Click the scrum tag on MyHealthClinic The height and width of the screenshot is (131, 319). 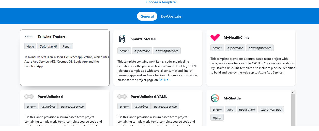pos(217,48)
